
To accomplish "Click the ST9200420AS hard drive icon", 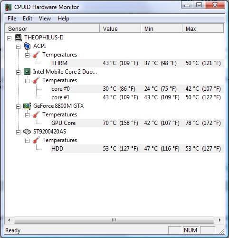I will click(x=27, y=132).
